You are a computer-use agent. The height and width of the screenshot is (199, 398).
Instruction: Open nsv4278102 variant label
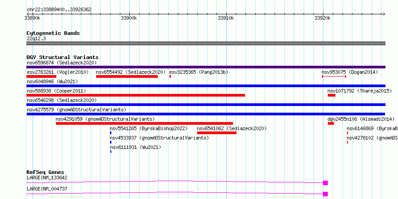point(372,138)
